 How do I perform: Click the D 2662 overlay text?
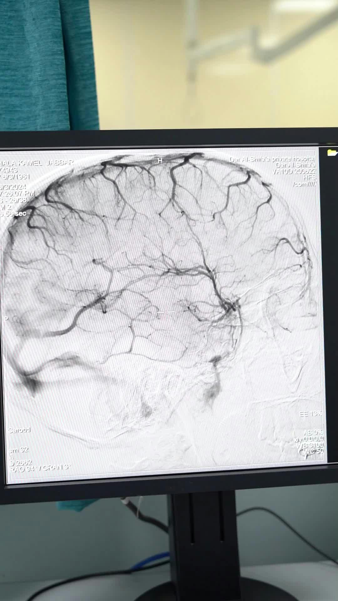(x=21, y=462)
